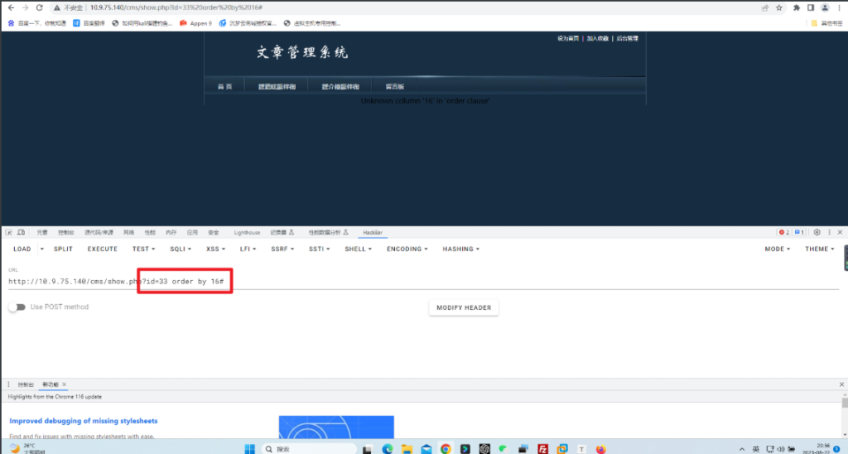Share this page via address bar icon
Viewport: 848px width, 454px height.
764,7
